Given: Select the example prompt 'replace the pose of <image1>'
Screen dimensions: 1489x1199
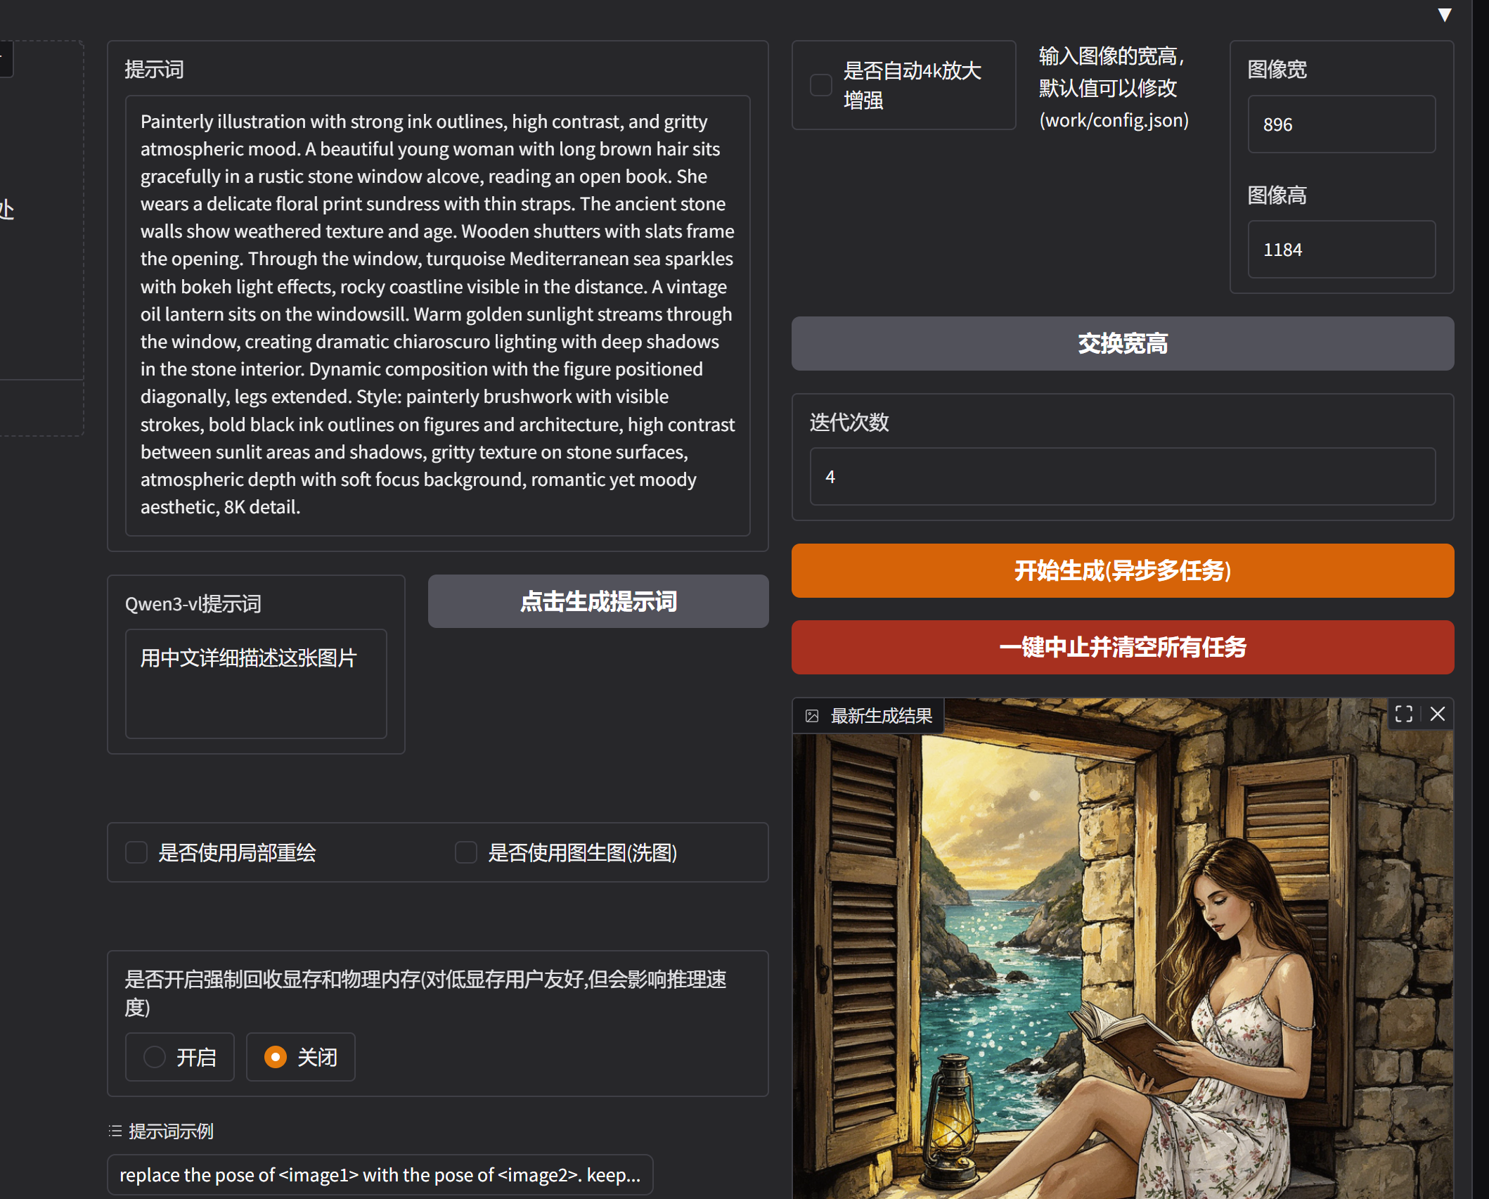Looking at the screenshot, I should (x=380, y=1174).
